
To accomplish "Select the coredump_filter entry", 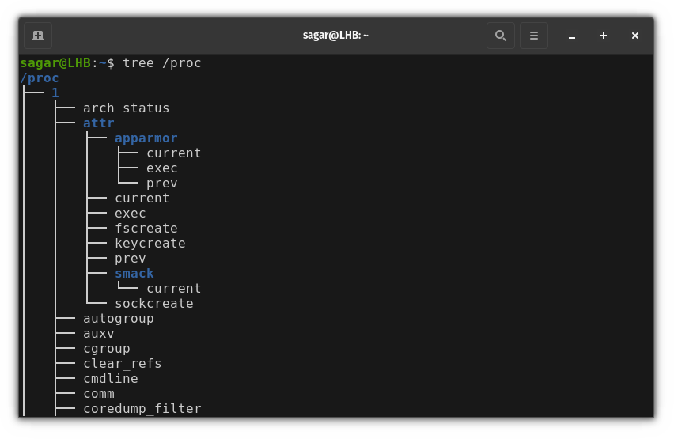I will pyautogui.click(x=142, y=409).
